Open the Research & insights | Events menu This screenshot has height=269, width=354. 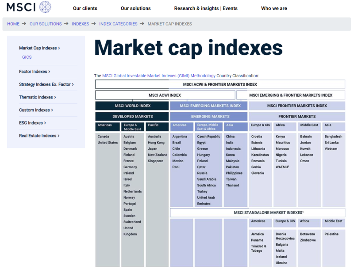[206, 8]
